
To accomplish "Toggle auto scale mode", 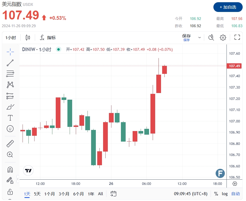I will [235, 194].
